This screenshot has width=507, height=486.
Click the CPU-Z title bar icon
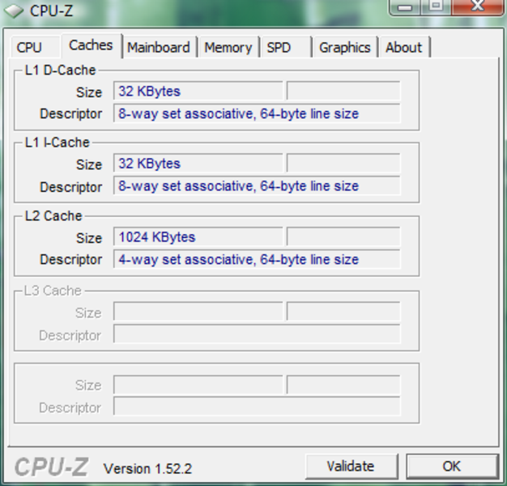pyautogui.click(x=14, y=11)
